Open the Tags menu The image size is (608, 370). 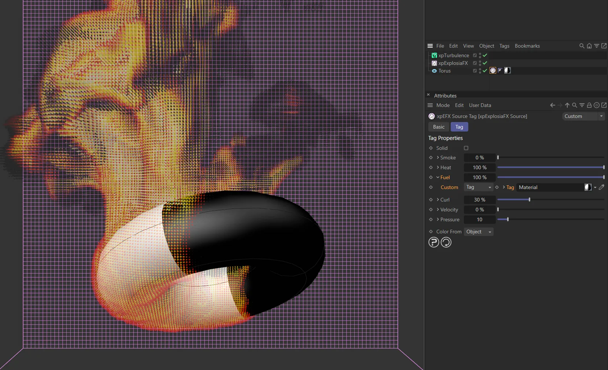504,46
